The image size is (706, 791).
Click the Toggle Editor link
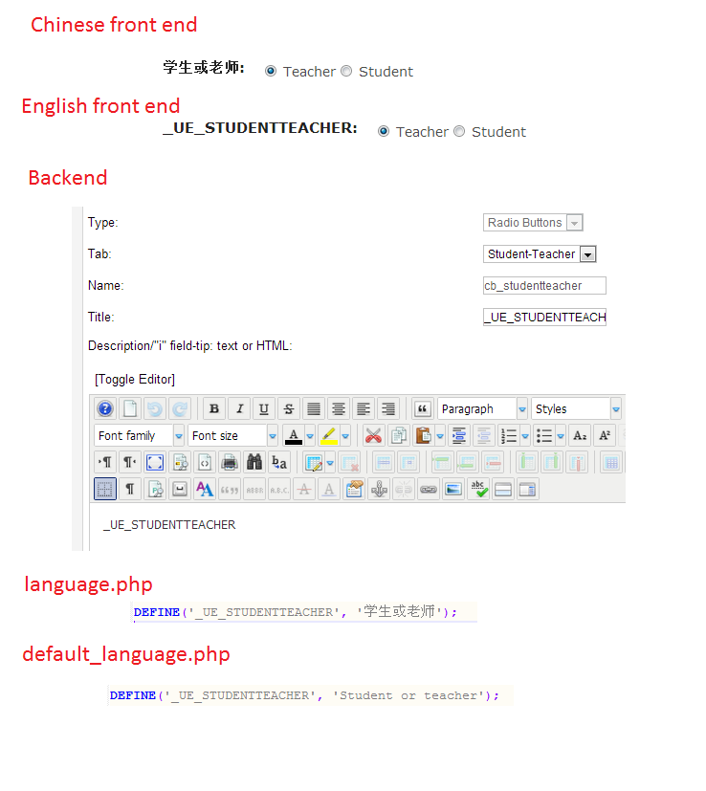pos(135,380)
